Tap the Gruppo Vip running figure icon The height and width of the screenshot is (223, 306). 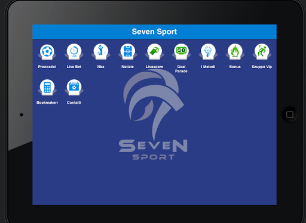pos(262,52)
